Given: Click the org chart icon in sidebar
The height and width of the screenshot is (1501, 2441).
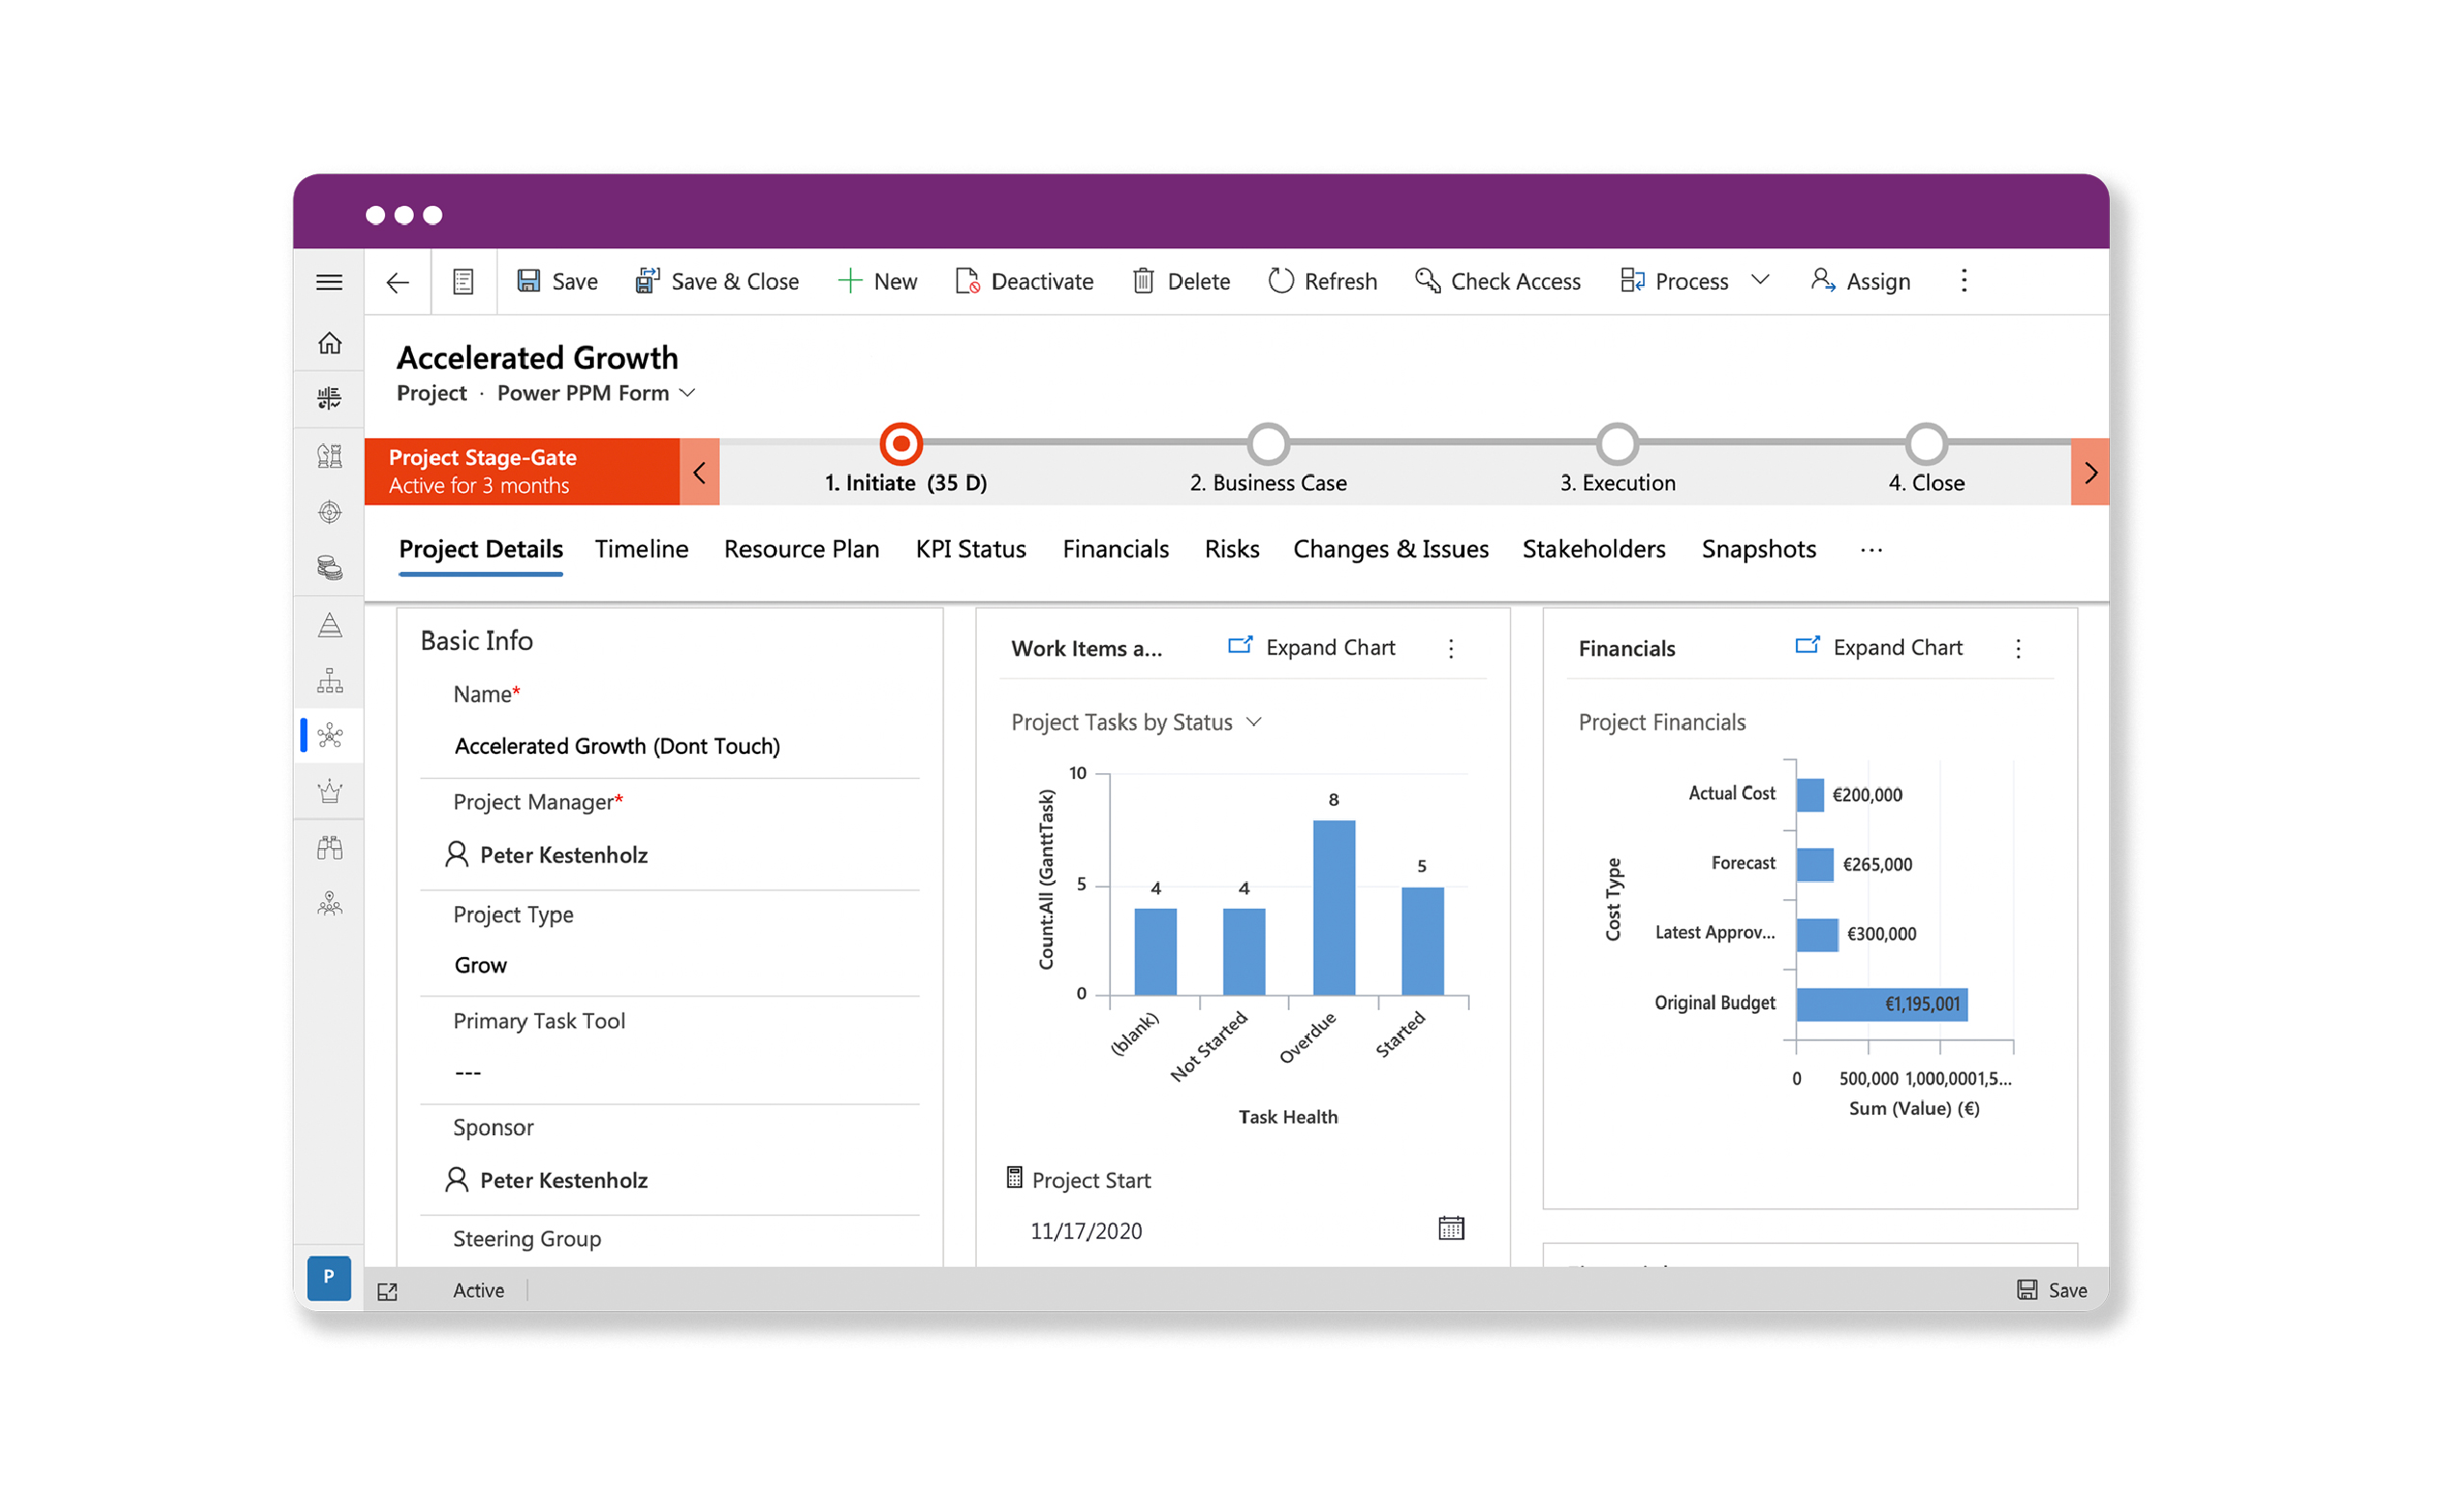Looking at the screenshot, I should pyautogui.click(x=329, y=681).
